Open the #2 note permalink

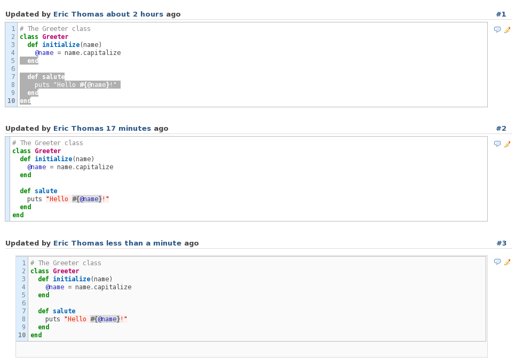point(501,129)
